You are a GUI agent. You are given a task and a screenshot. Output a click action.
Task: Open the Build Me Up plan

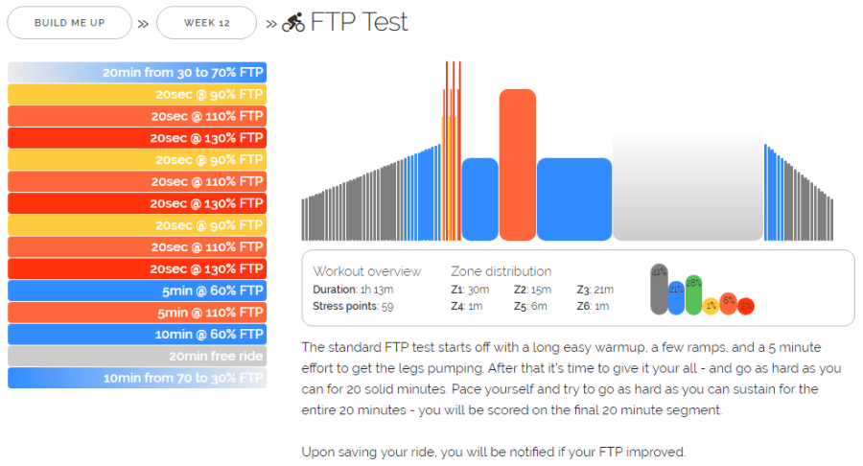click(69, 22)
